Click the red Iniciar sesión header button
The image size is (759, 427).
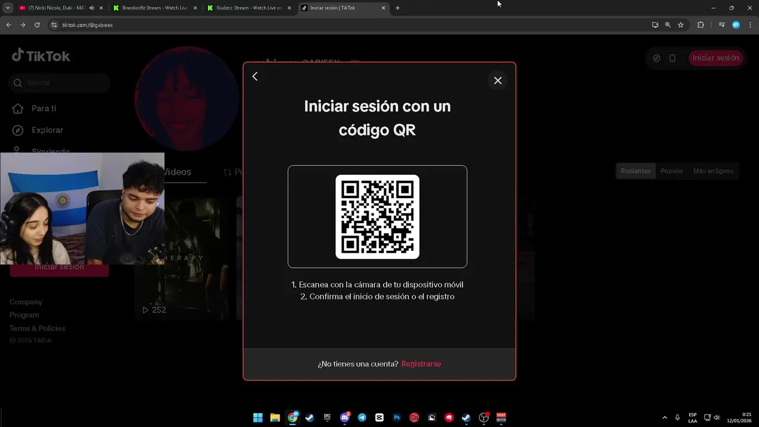[x=716, y=58]
